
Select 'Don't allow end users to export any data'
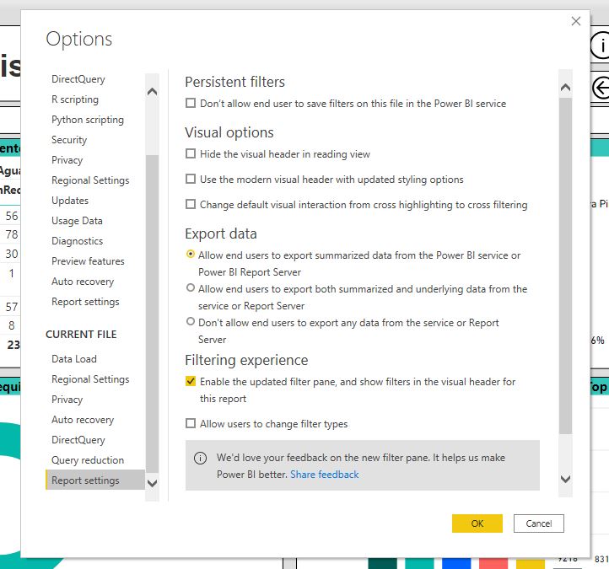tap(191, 322)
